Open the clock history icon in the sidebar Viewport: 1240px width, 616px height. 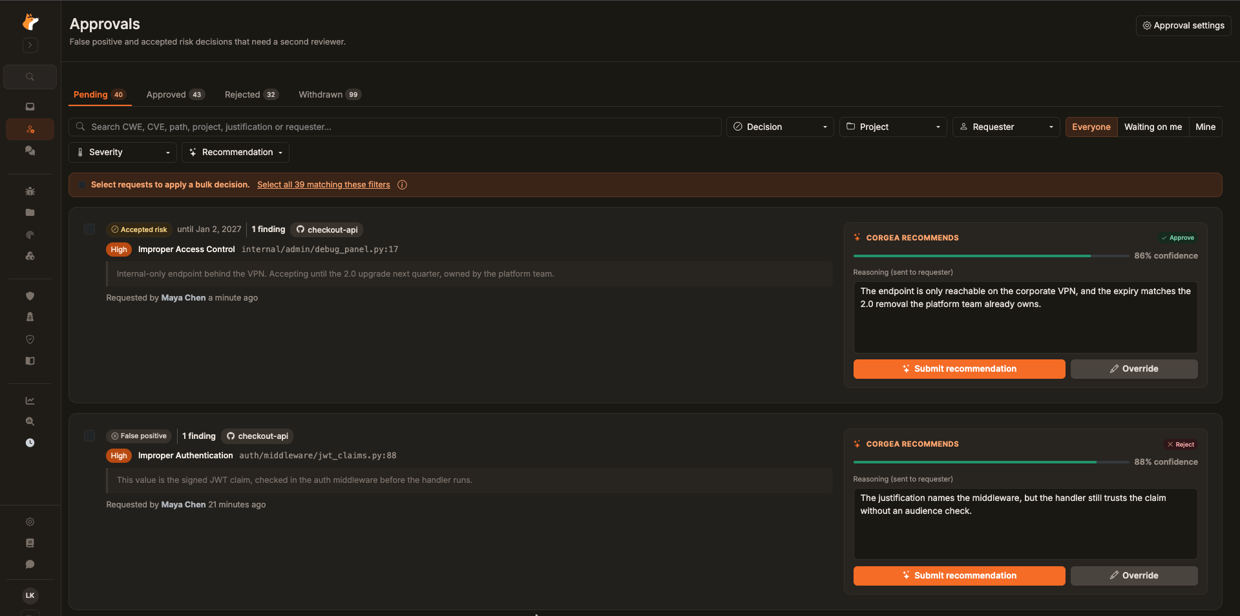pos(30,443)
